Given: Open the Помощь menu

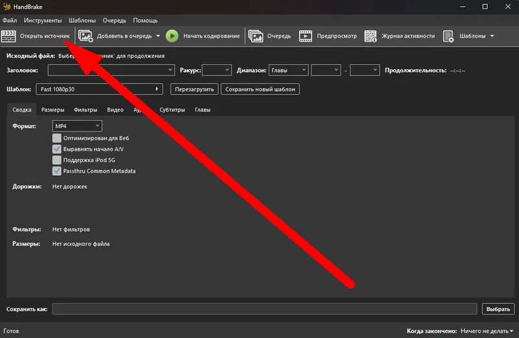Looking at the screenshot, I should click(x=145, y=20).
